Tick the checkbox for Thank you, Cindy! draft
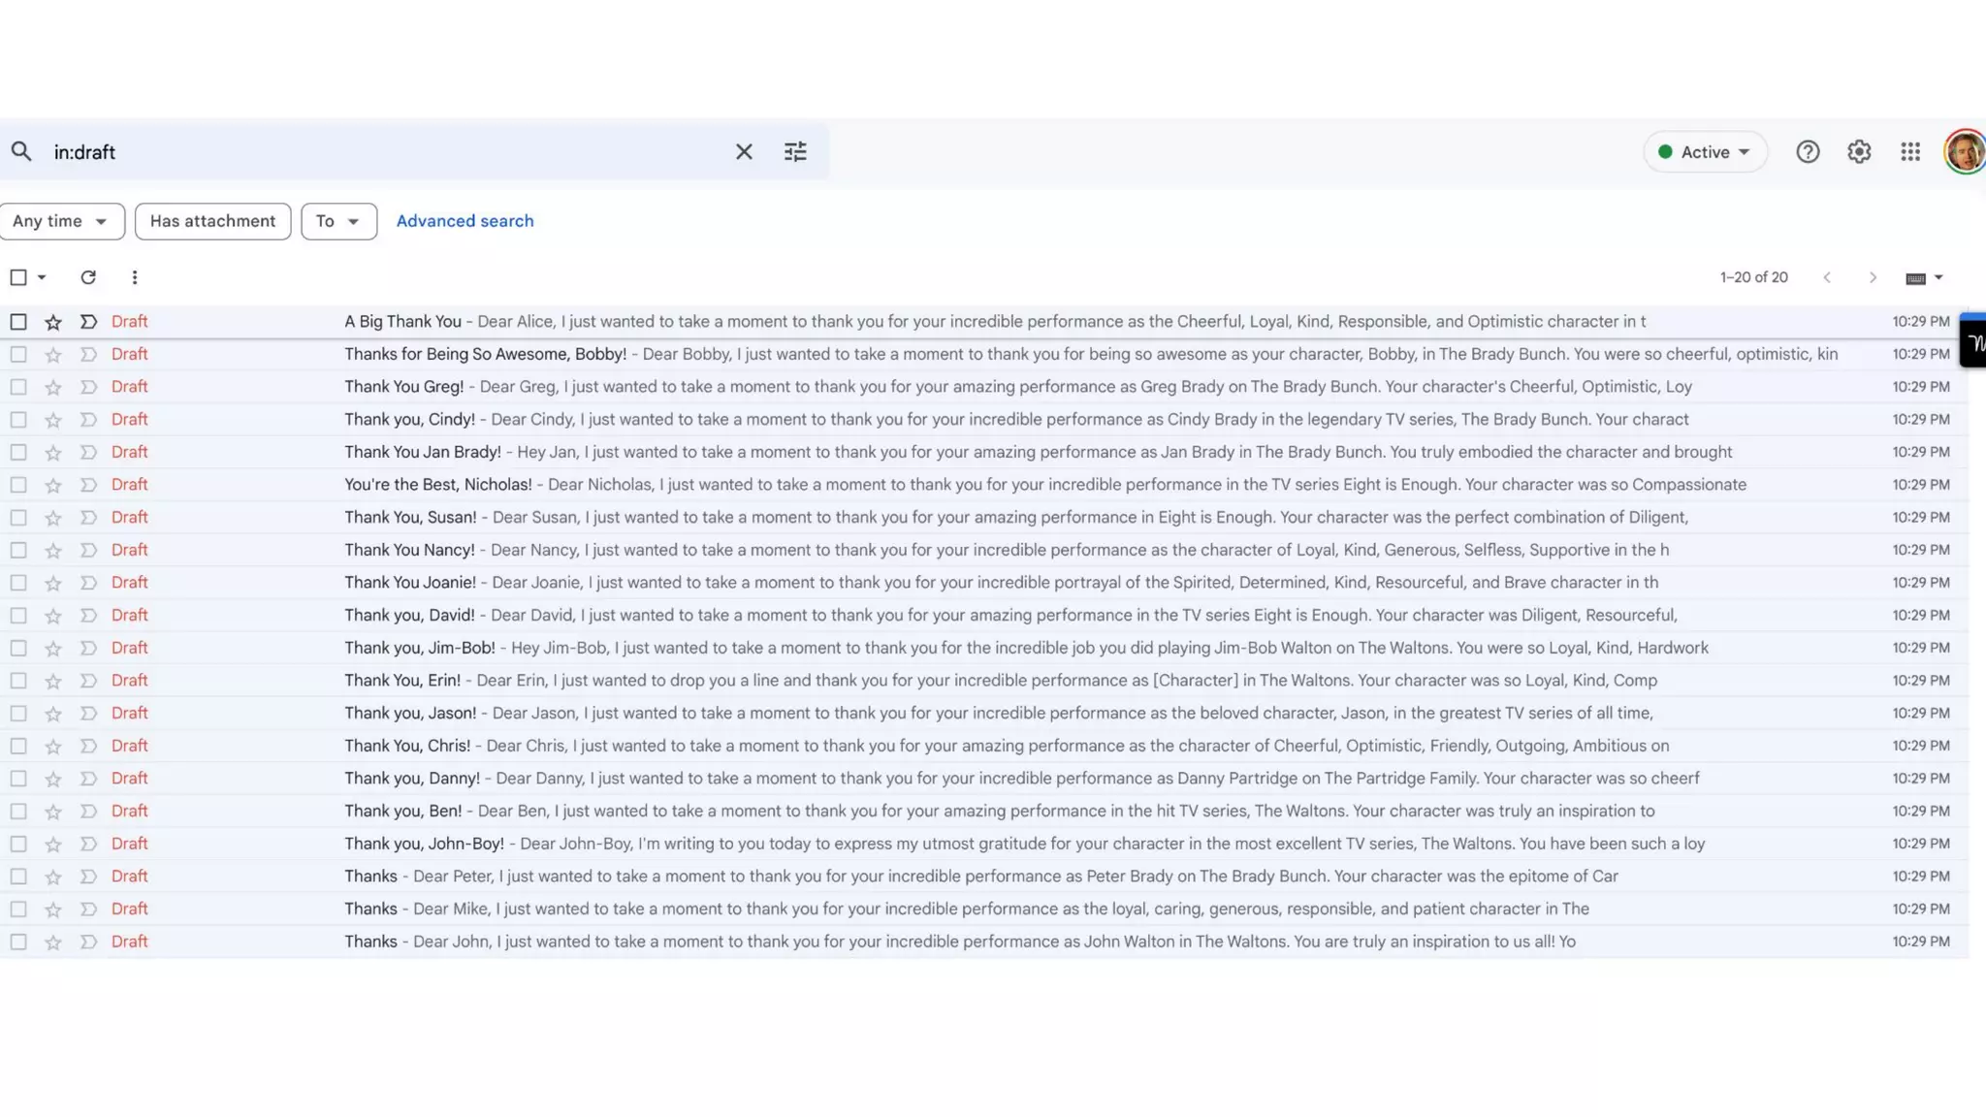Viewport: 1986px width, 1117px height. (x=18, y=420)
